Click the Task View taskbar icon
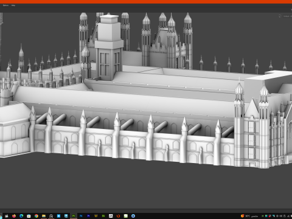This screenshot has height=219, width=292. [7, 216]
